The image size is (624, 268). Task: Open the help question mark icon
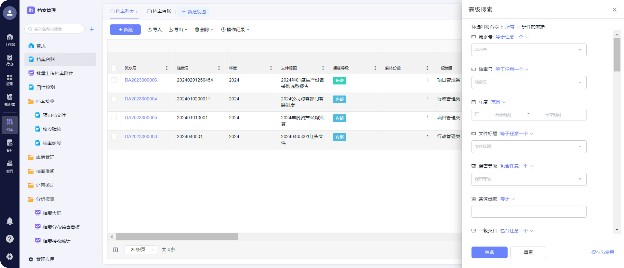(x=10, y=239)
